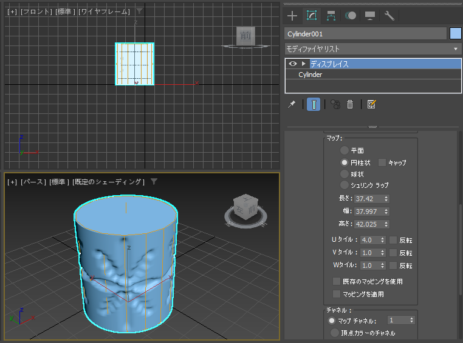The width and height of the screenshot is (463, 343).
Task: Open perspective viewport [+] menu
Action: 12,182
